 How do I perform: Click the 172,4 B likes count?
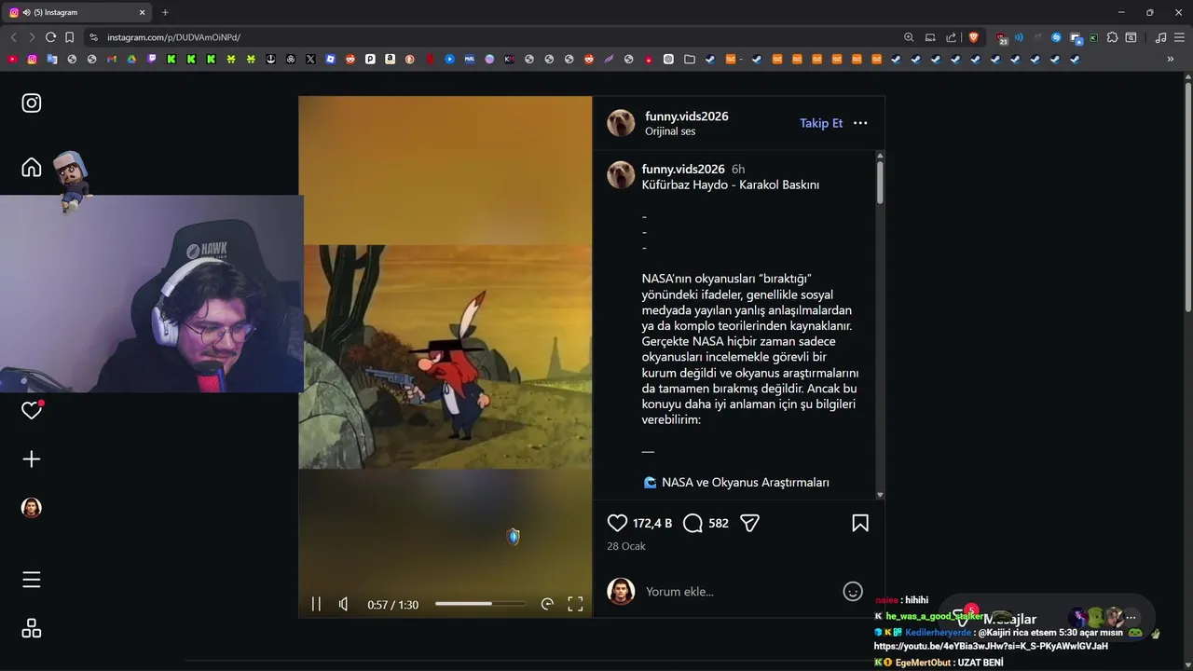tap(652, 524)
